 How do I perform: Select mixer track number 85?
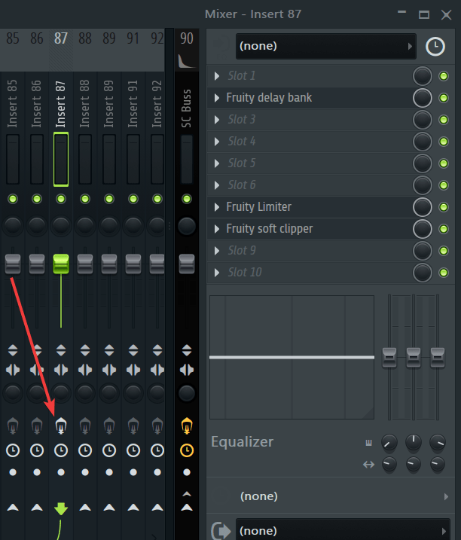13,38
